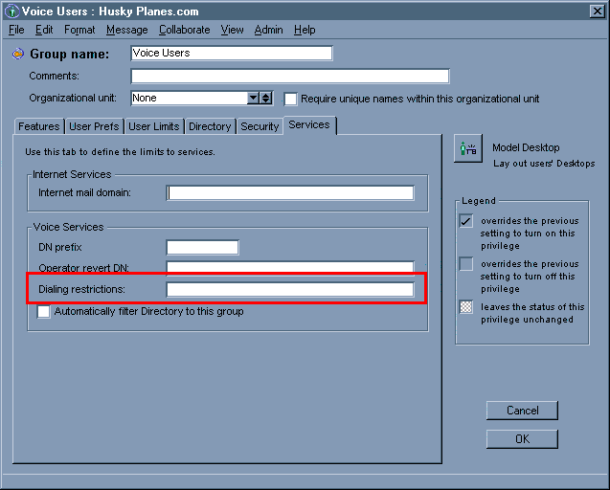
Task: Click the Dialing restrictions input field
Action: tap(290, 289)
